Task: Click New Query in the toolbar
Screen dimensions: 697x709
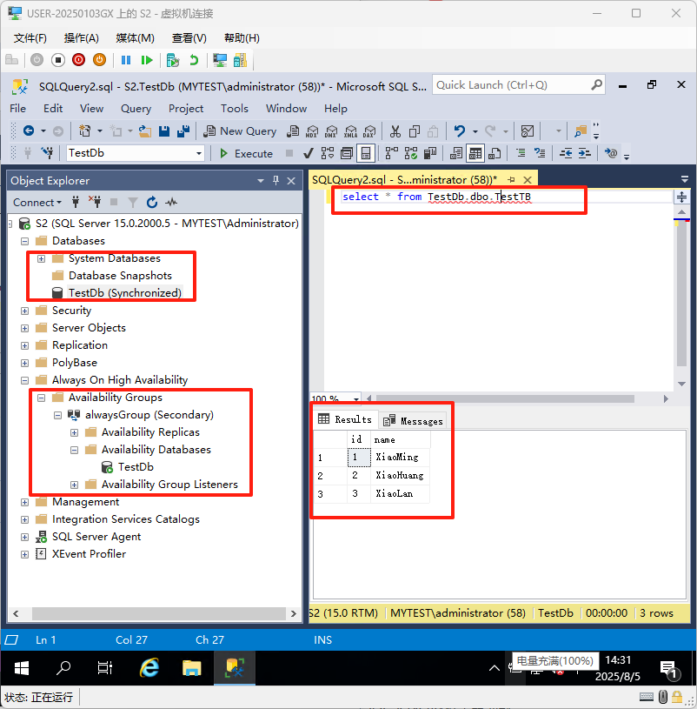Action: click(240, 131)
